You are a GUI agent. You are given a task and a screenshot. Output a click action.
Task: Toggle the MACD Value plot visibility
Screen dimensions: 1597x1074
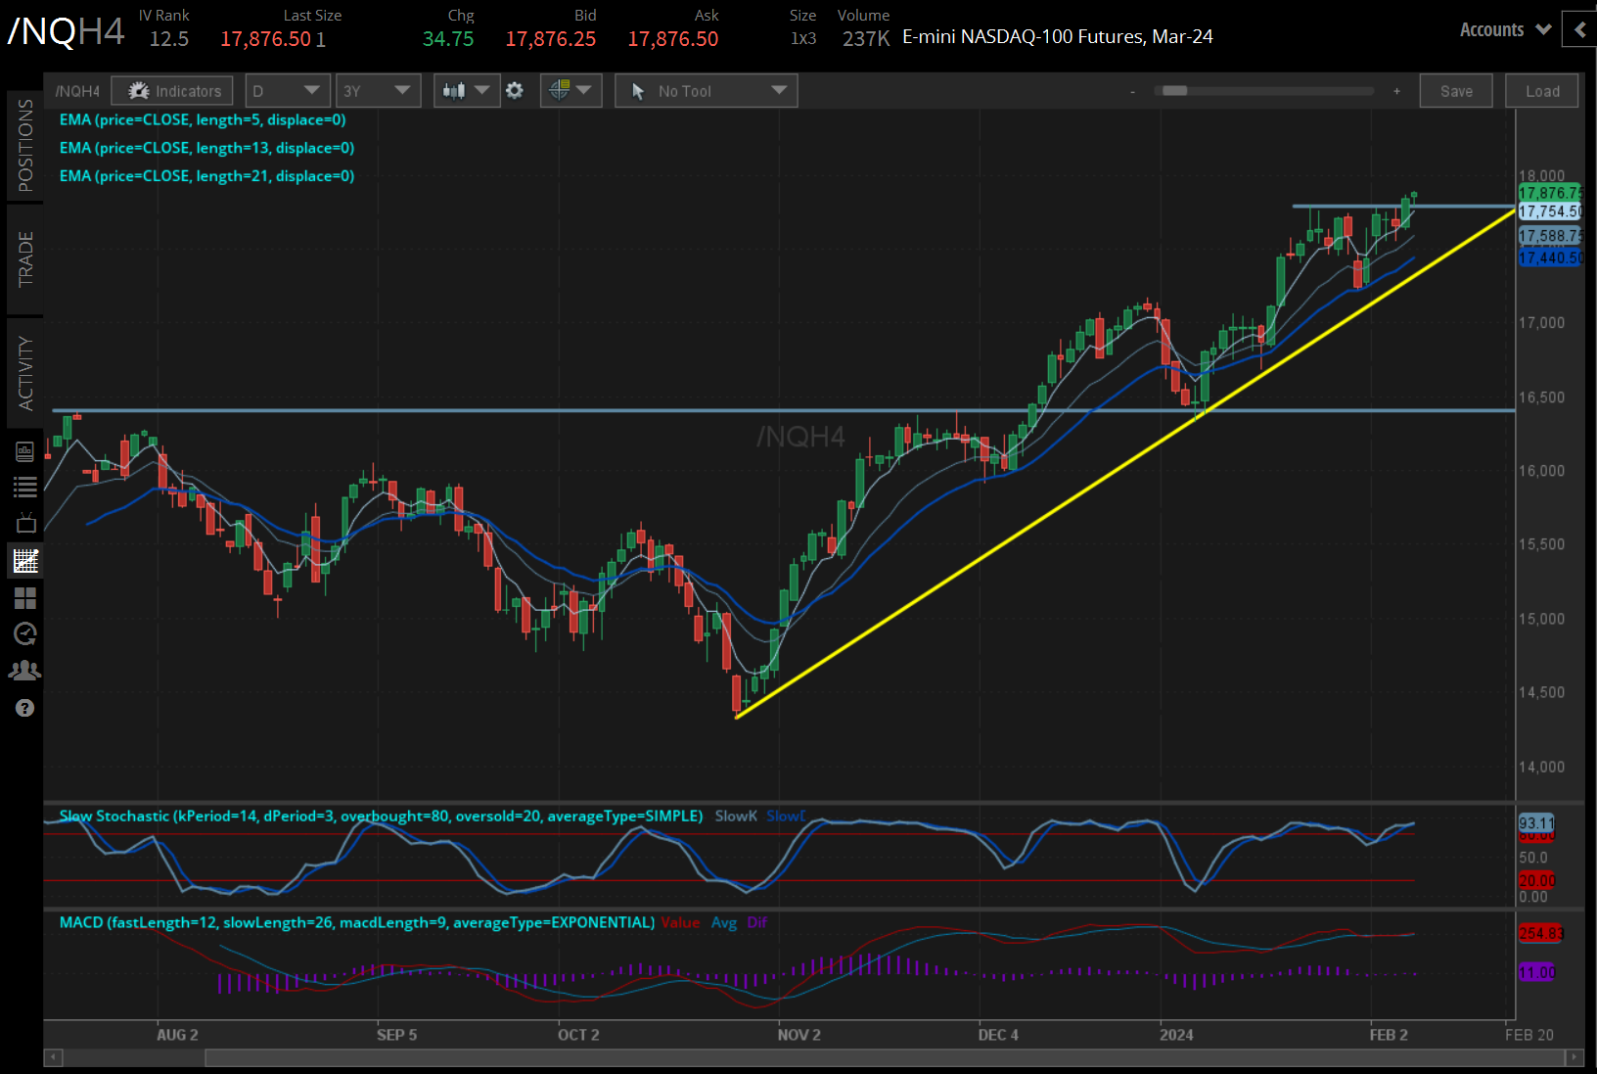click(x=681, y=922)
